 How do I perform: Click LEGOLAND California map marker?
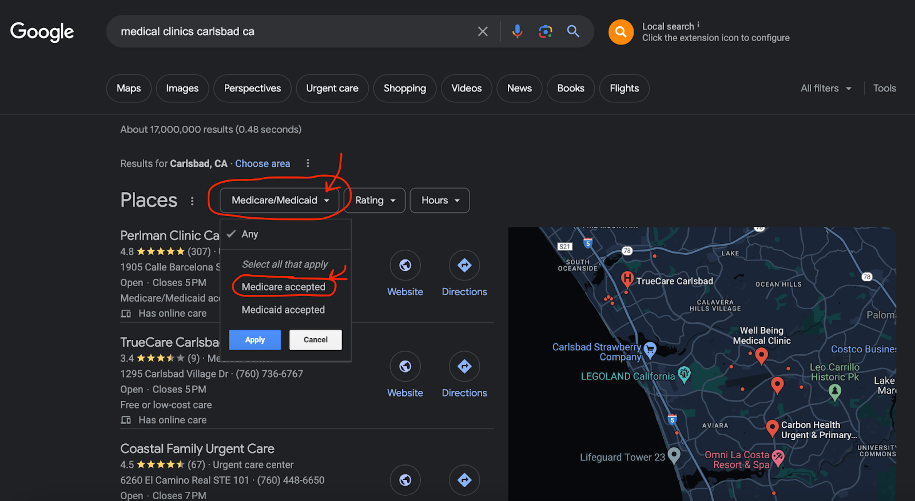[x=684, y=375]
